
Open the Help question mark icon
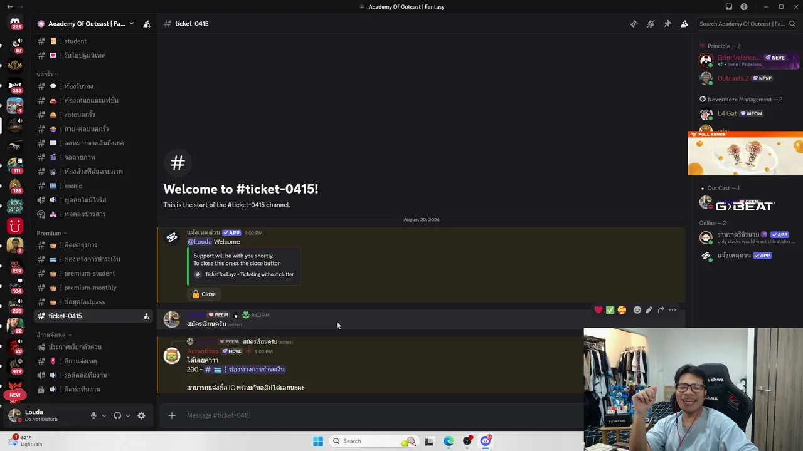[x=744, y=7]
